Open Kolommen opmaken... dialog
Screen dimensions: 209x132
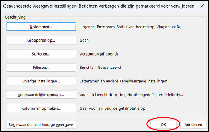click(41, 108)
